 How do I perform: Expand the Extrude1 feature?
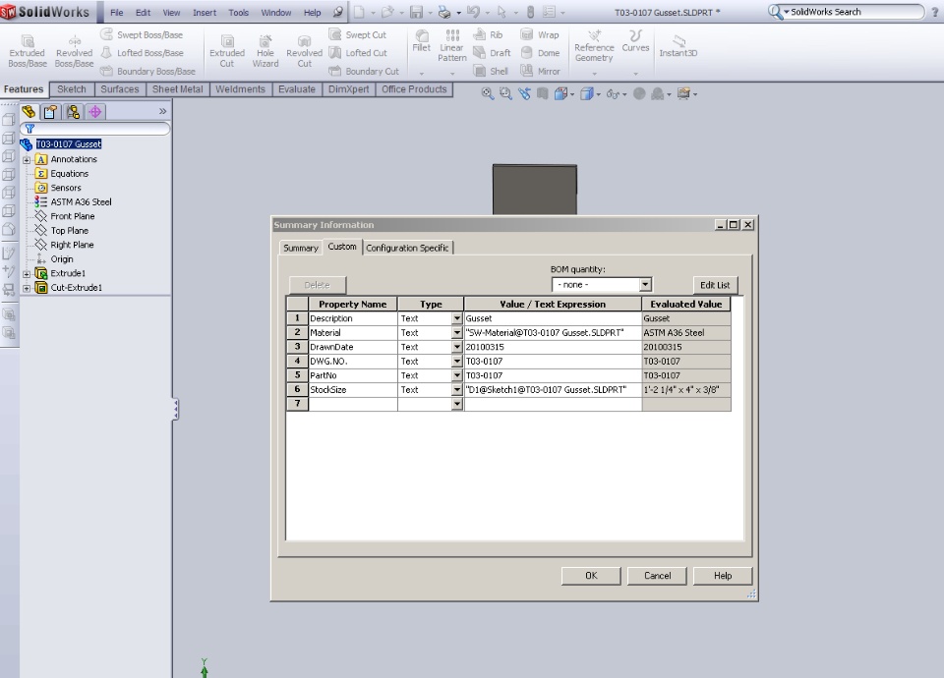pos(27,274)
